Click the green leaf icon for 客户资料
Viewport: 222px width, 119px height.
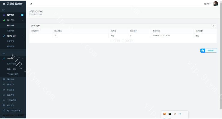coord(4,20)
